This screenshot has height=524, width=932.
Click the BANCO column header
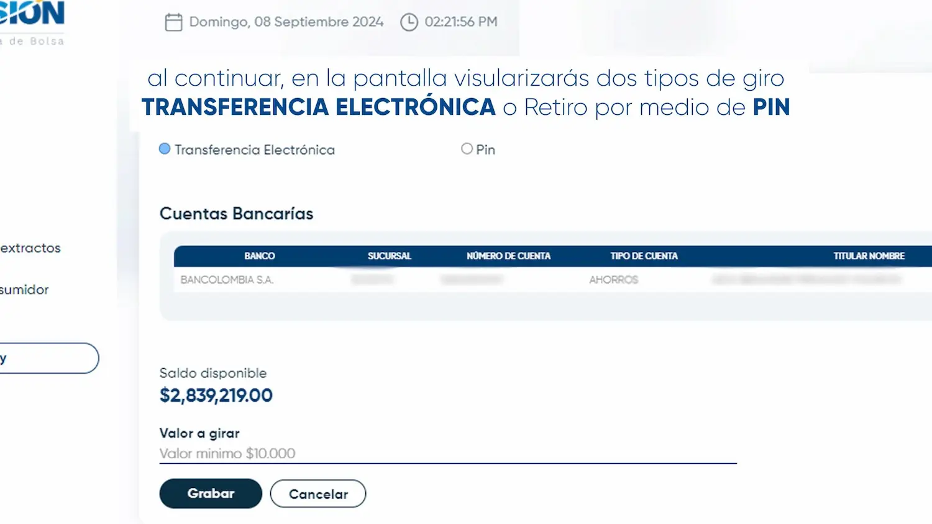(260, 256)
